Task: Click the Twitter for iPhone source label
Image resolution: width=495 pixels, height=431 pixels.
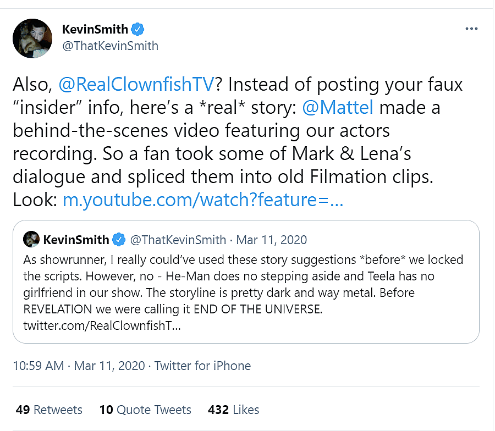Action: point(202,366)
